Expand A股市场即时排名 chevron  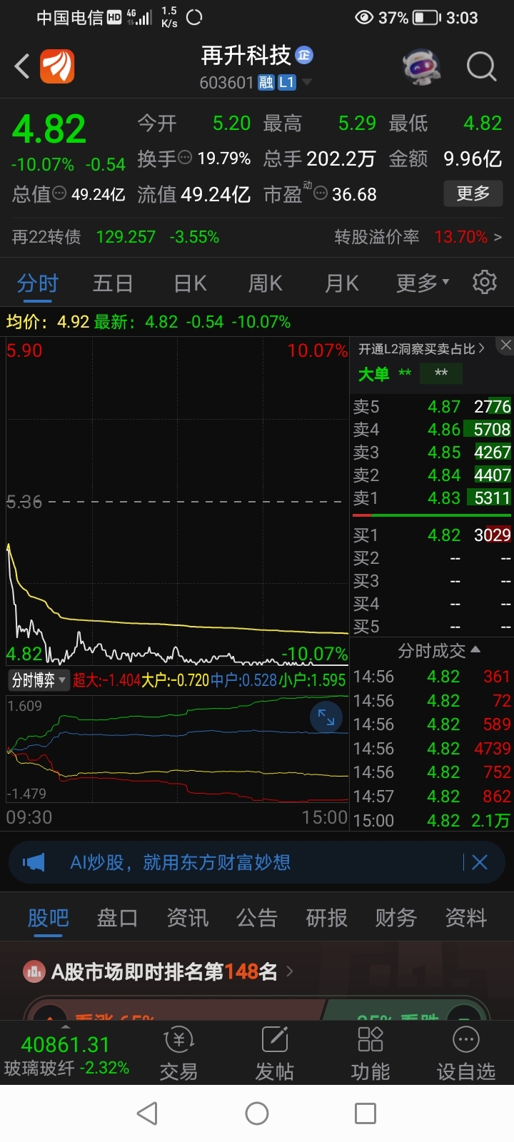click(289, 971)
